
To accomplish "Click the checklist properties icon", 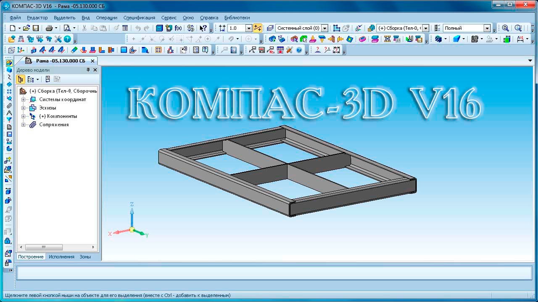I will coord(196,50).
